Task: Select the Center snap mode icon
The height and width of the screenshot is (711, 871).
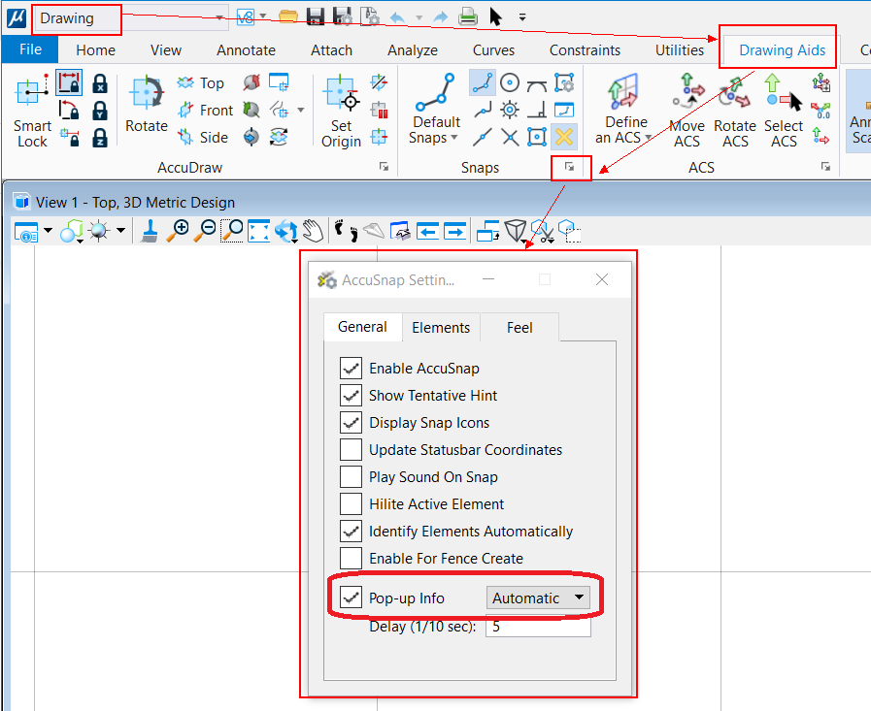Action: click(510, 82)
